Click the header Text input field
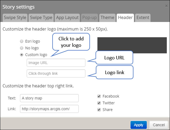 tap(49, 98)
